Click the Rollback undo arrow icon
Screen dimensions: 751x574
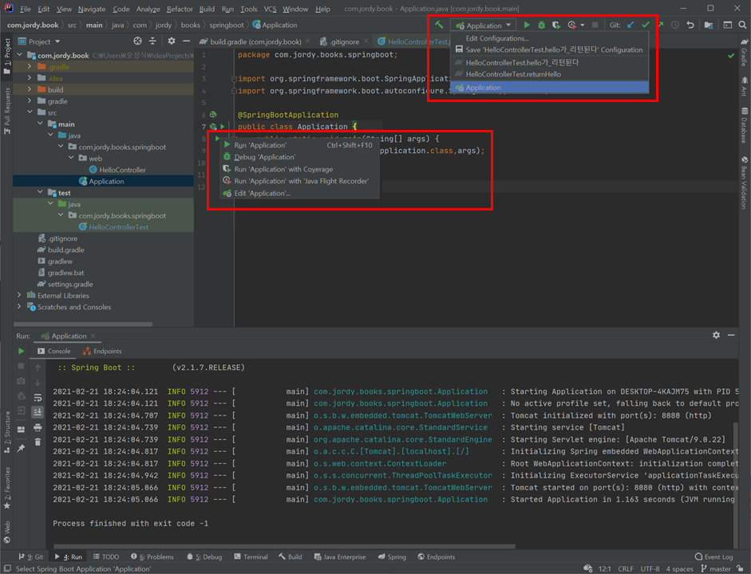(x=690, y=25)
